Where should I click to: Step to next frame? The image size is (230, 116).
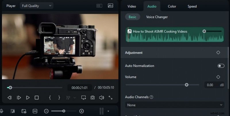point(19,98)
